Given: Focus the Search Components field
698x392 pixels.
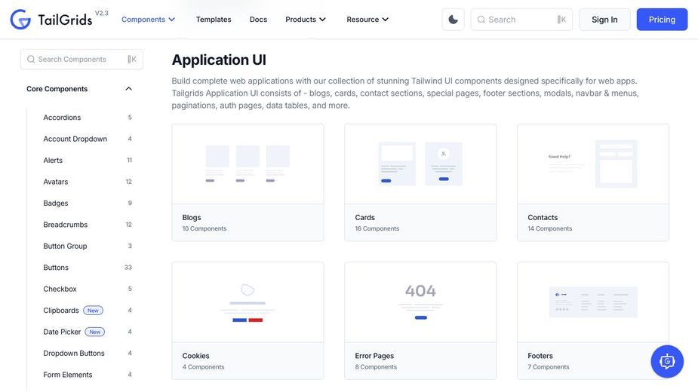Looking at the screenshot, I should pos(82,60).
